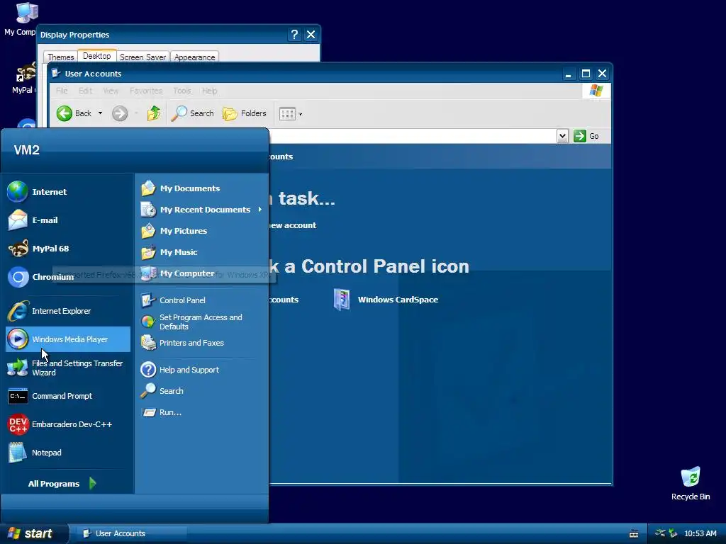This screenshot has height=544, width=726.
Task: Open My Music folder
Action: click(x=201, y=252)
